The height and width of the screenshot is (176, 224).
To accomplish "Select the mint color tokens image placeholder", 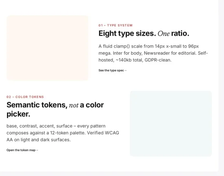I will coord(171,124).
